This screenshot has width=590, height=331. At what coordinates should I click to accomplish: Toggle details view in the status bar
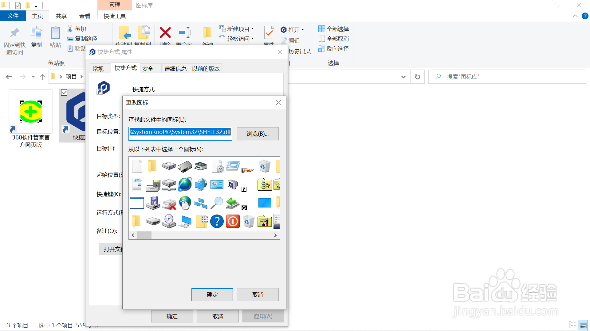click(x=572, y=325)
